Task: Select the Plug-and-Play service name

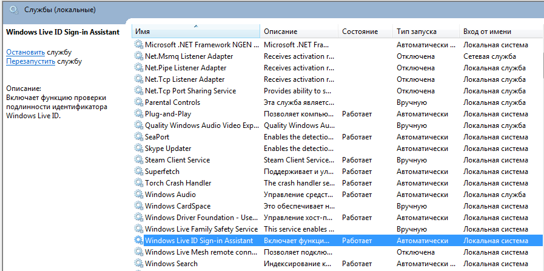Action: tap(168, 114)
